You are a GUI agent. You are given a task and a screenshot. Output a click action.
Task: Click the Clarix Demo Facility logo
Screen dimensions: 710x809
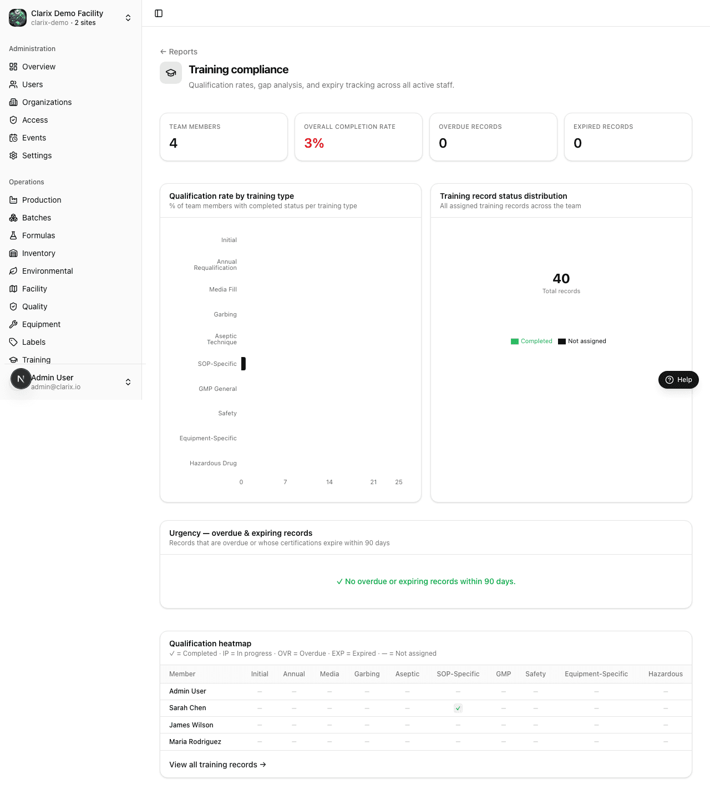pos(18,18)
